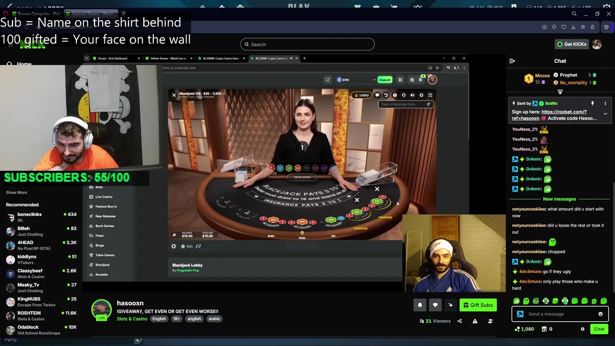
Task: Open the Get KICKs button
Action: click(x=572, y=44)
